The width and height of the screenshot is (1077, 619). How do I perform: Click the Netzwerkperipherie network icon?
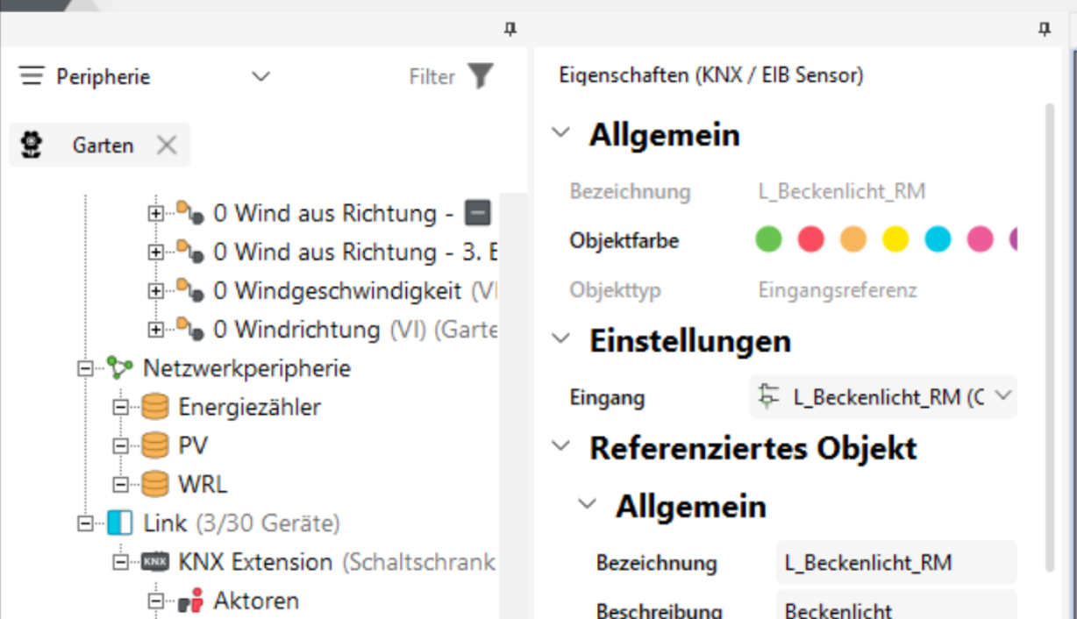pyautogui.click(x=118, y=368)
